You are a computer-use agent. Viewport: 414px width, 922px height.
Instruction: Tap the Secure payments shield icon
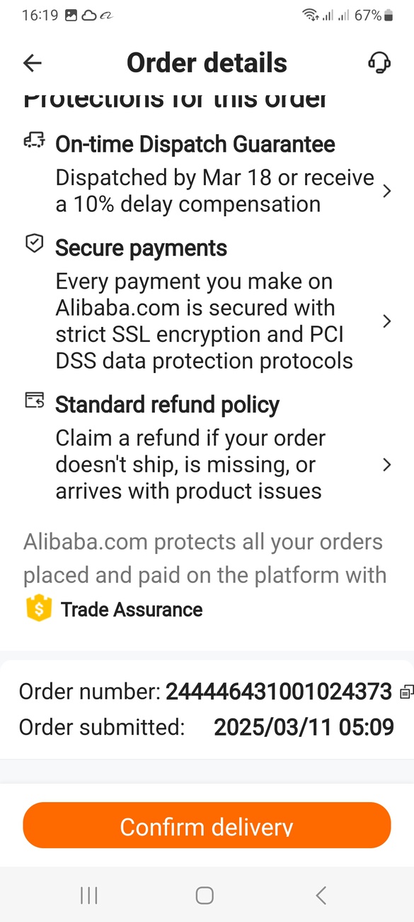[x=34, y=243]
